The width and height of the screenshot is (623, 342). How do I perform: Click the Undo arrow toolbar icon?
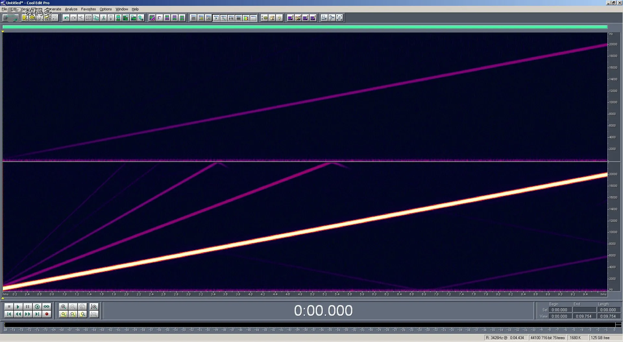(x=66, y=18)
